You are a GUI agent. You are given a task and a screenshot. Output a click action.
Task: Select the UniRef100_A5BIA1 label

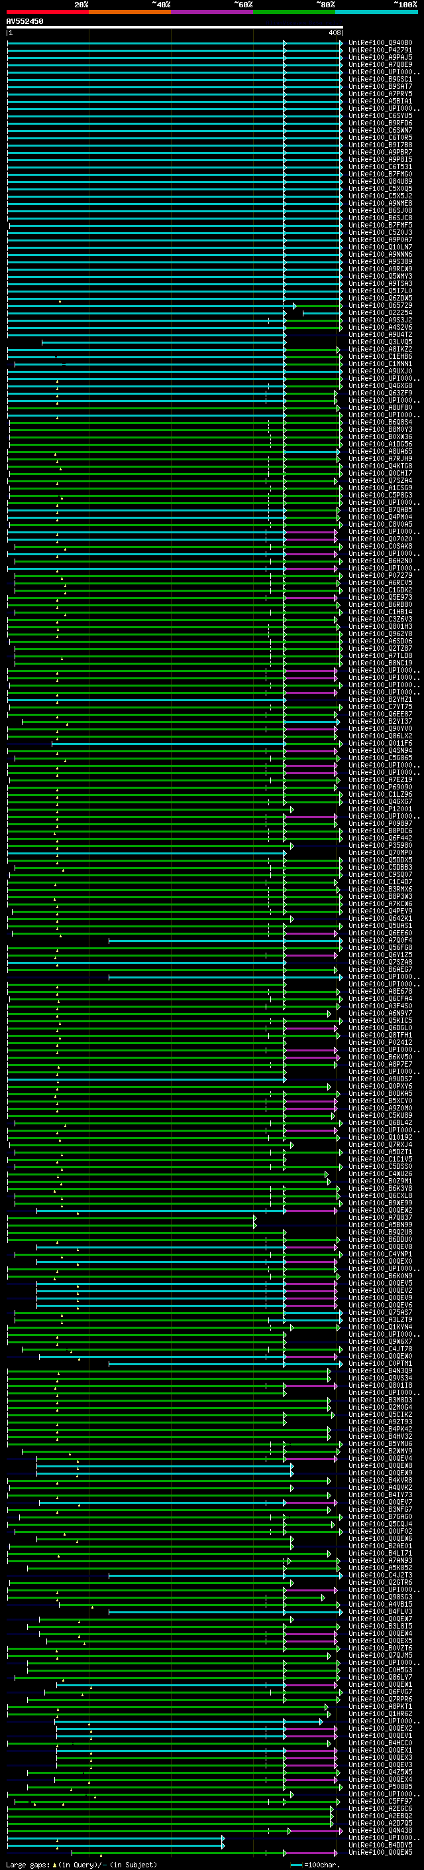point(380,101)
